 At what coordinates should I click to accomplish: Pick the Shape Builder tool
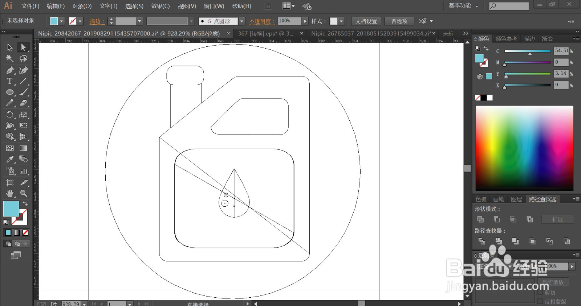tap(10, 137)
